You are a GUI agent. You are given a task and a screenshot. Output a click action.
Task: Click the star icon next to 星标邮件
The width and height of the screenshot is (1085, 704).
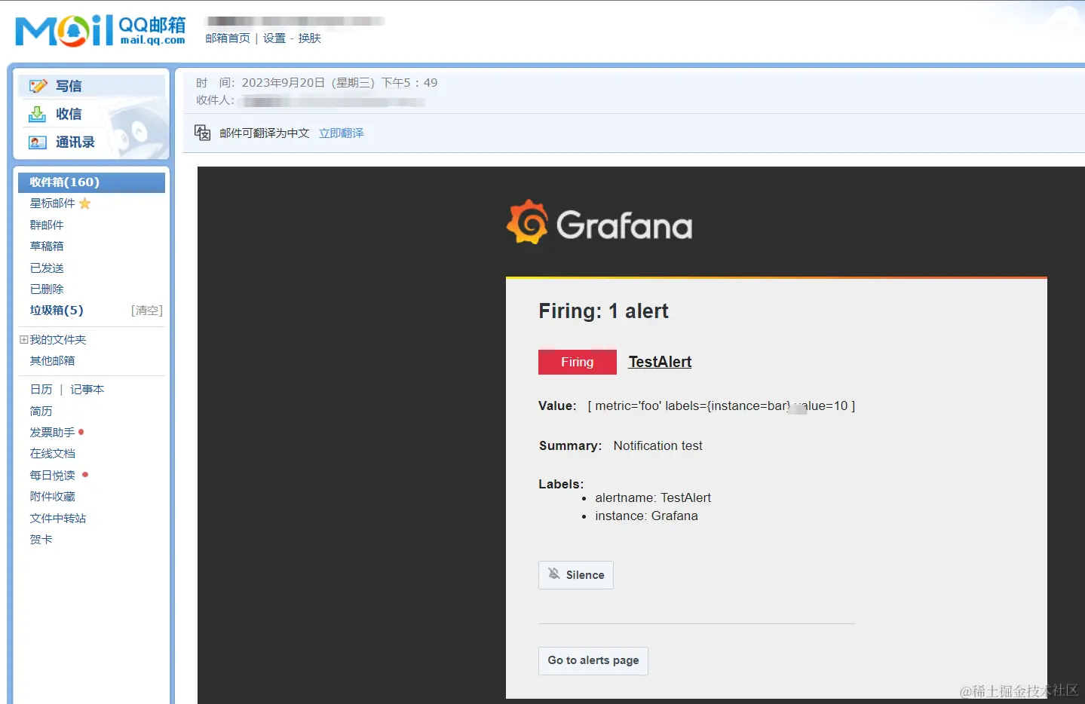coord(84,204)
